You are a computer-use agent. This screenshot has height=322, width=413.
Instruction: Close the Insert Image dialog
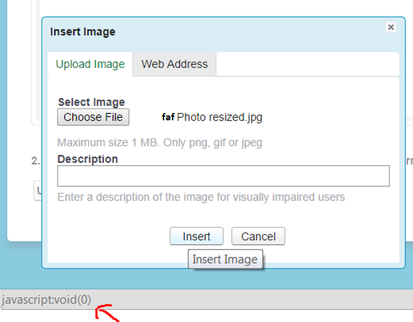(x=391, y=27)
